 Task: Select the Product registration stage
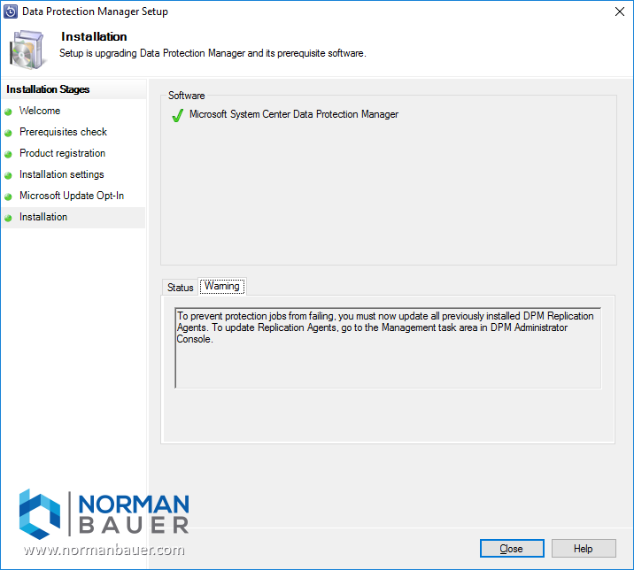click(62, 153)
